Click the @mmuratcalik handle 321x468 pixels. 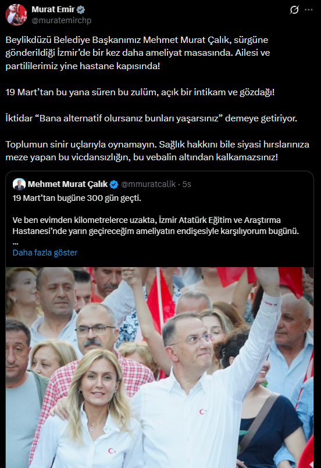coord(148,184)
